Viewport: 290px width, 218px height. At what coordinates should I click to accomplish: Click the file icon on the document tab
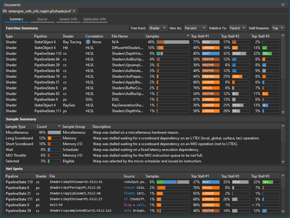coord(5,11)
